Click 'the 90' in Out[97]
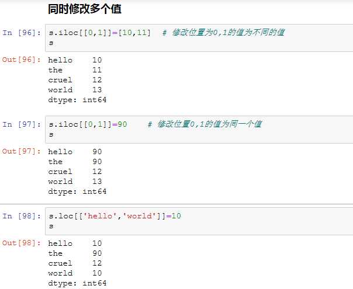The width and height of the screenshot is (353, 289). click(75, 162)
